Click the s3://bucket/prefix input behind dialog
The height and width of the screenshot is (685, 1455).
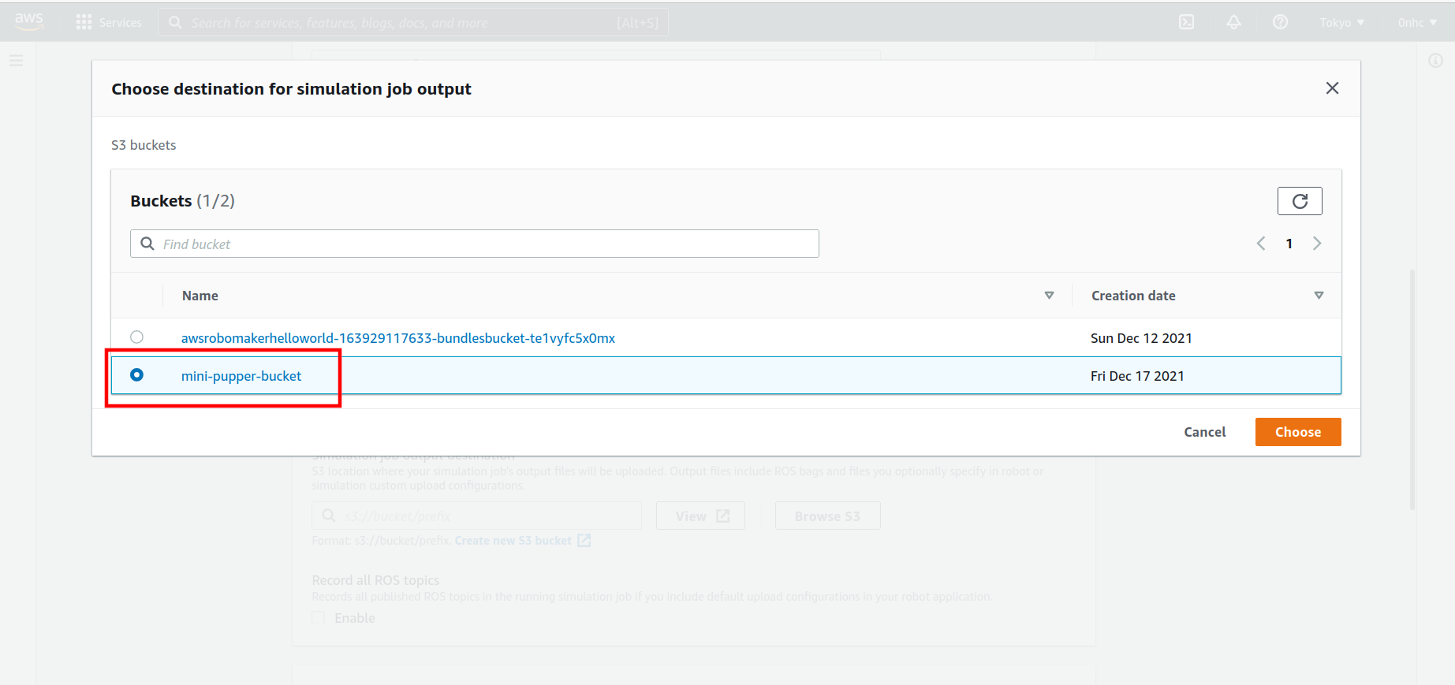[x=476, y=516]
